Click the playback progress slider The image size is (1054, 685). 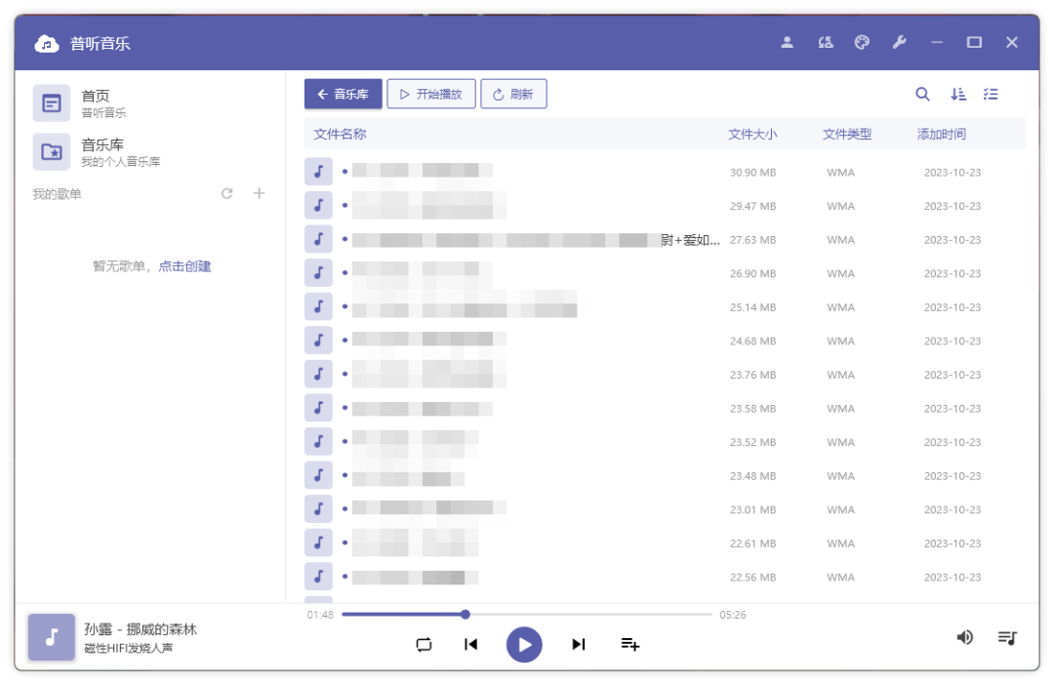527,615
